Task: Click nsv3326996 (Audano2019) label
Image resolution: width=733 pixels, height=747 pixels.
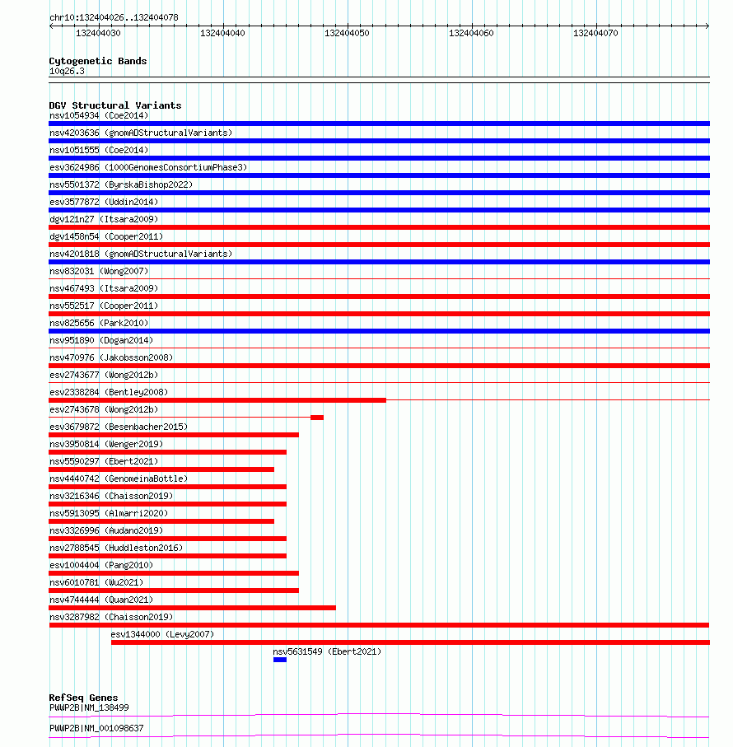Action: point(106,530)
